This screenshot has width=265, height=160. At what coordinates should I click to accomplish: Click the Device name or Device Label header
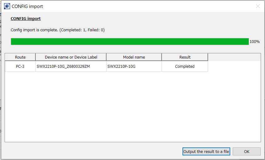pos(71,57)
